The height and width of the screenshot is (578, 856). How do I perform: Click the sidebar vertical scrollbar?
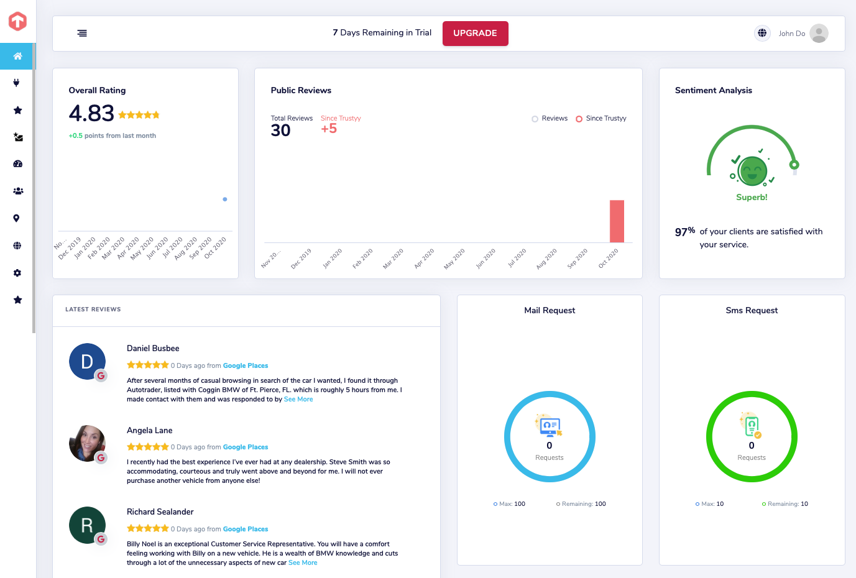pos(34,188)
